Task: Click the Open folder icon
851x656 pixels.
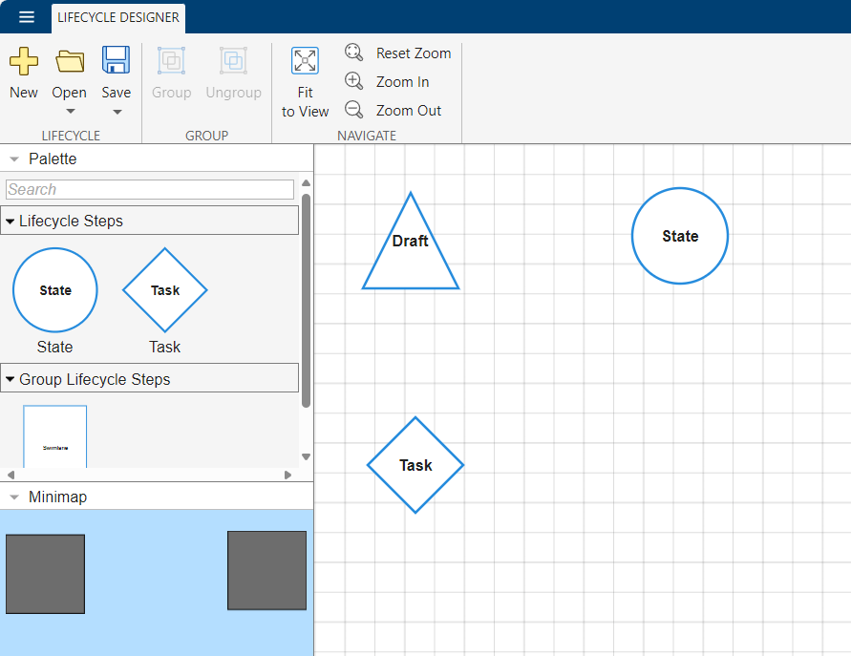Action: (70, 62)
